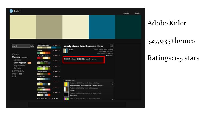Click the 'Dolores' theme name
The image size is (208, 117).
pos(40,82)
